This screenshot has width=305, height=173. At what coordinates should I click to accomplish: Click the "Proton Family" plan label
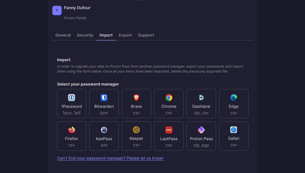coord(75,18)
